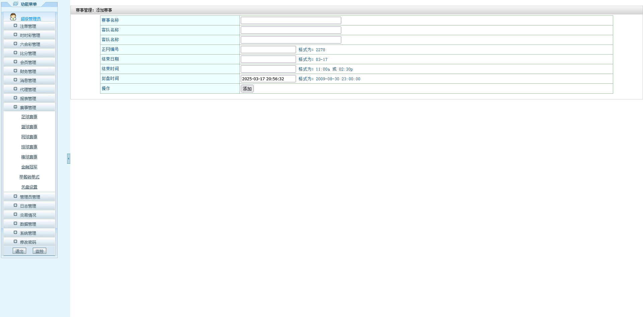
Task: Focus the 赛事名称 text field
Action: 291,20
